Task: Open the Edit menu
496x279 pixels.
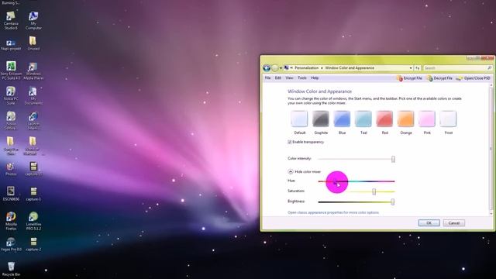Action: click(277, 77)
